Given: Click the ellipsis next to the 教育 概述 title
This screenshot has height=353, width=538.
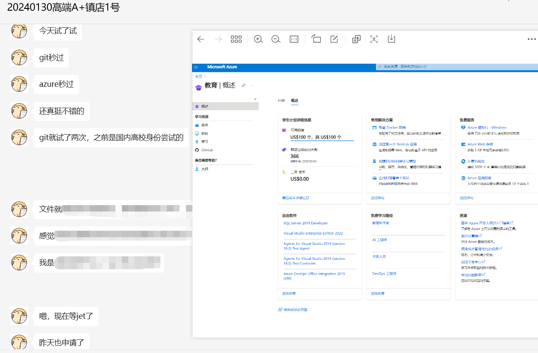Looking at the screenshot, I should pyautogui.click(x=252, y=85).
